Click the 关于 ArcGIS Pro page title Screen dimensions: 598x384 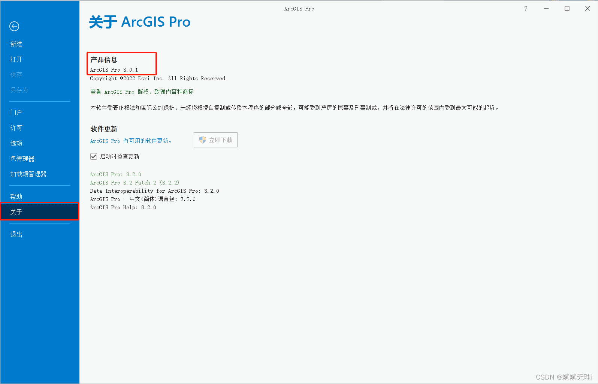pyautogui.click(x=139, y=22)
